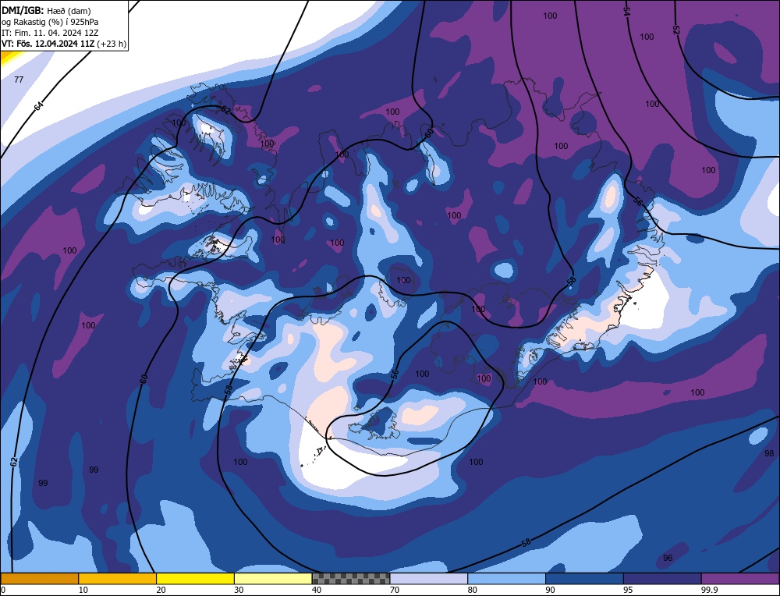Click the line "og Rakastig (%) í 925hPa"
This screenshot has height=596, width=780.
pos(50,22)
